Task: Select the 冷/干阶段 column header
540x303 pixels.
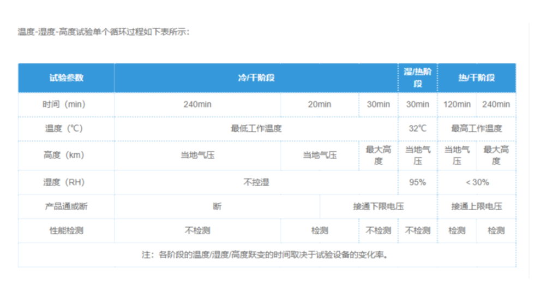Action: (256, 78)
